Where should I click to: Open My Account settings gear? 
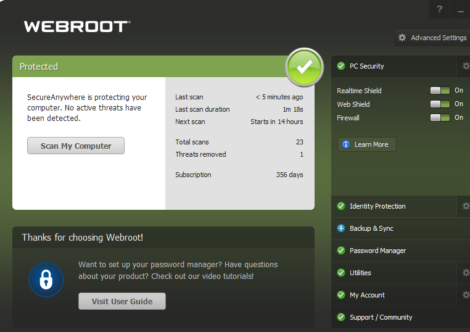coord(466,295)
